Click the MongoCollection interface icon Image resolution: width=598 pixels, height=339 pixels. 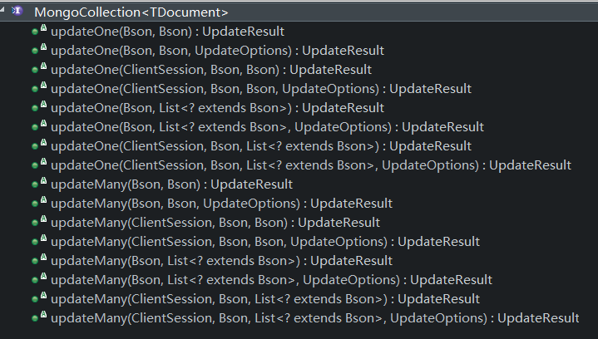(x=19, y=12)
